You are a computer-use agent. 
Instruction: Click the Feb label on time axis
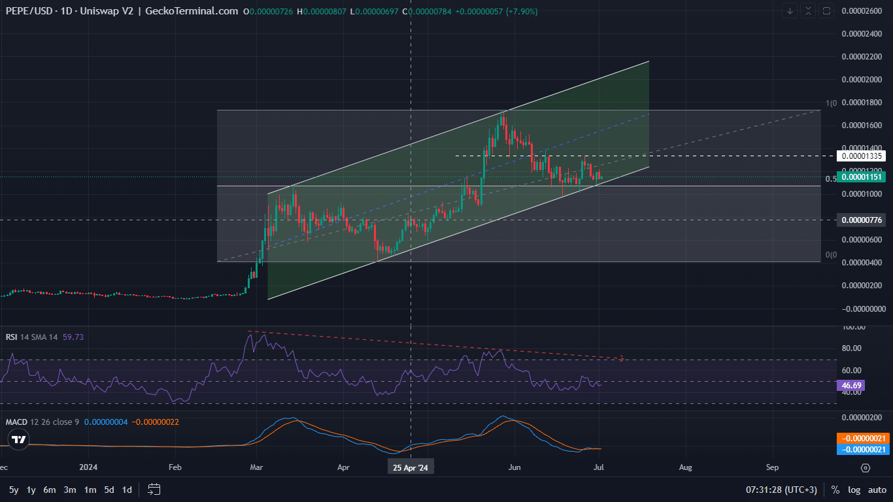click(x=175, y=468)
